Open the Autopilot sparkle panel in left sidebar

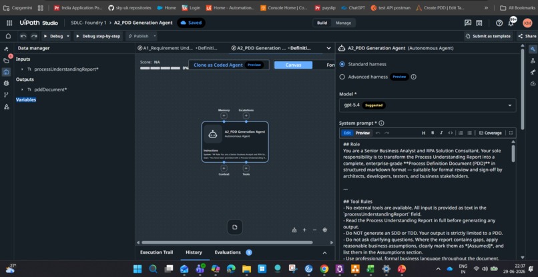6,49
